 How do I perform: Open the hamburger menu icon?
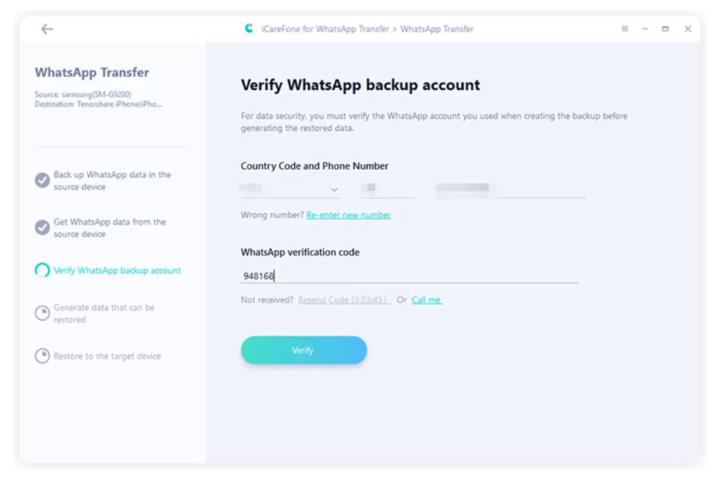tap(625, 29)
